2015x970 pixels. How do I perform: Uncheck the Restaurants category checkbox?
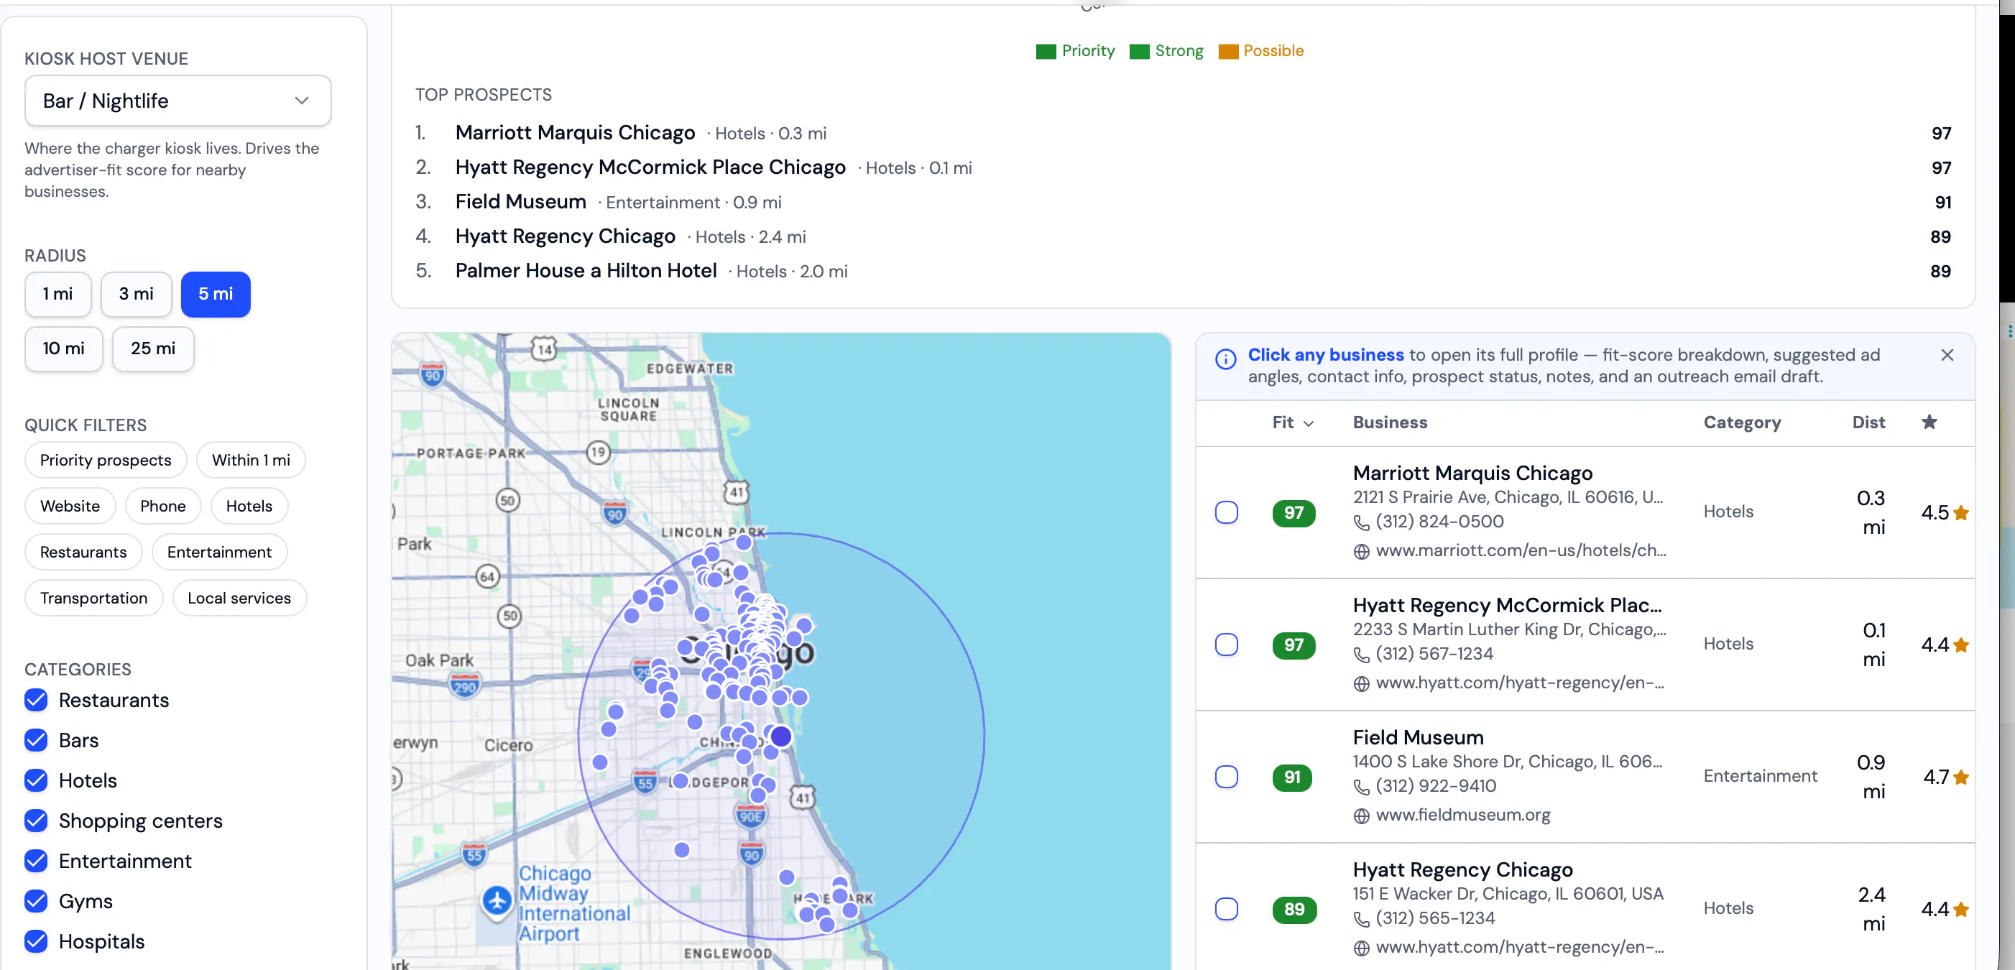[36, 700]
